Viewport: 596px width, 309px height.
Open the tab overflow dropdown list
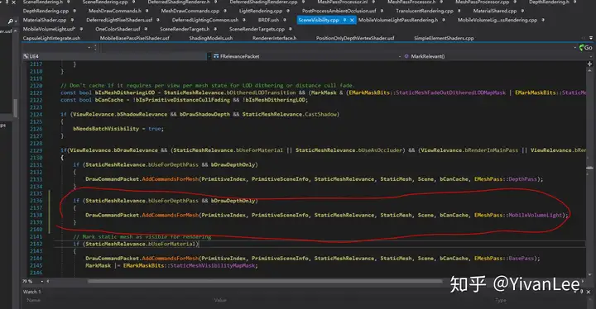(x=591, y=38)
